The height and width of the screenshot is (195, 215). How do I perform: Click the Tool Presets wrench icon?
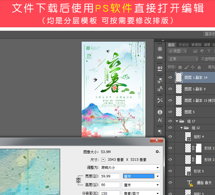point(160,100)
